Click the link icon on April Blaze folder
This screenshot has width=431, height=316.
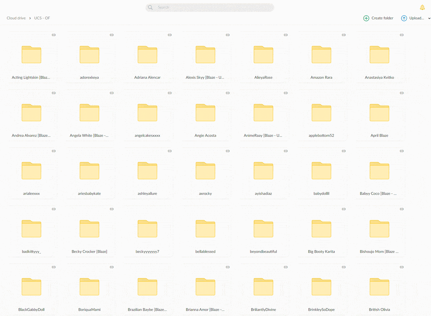tap(402, 93)
